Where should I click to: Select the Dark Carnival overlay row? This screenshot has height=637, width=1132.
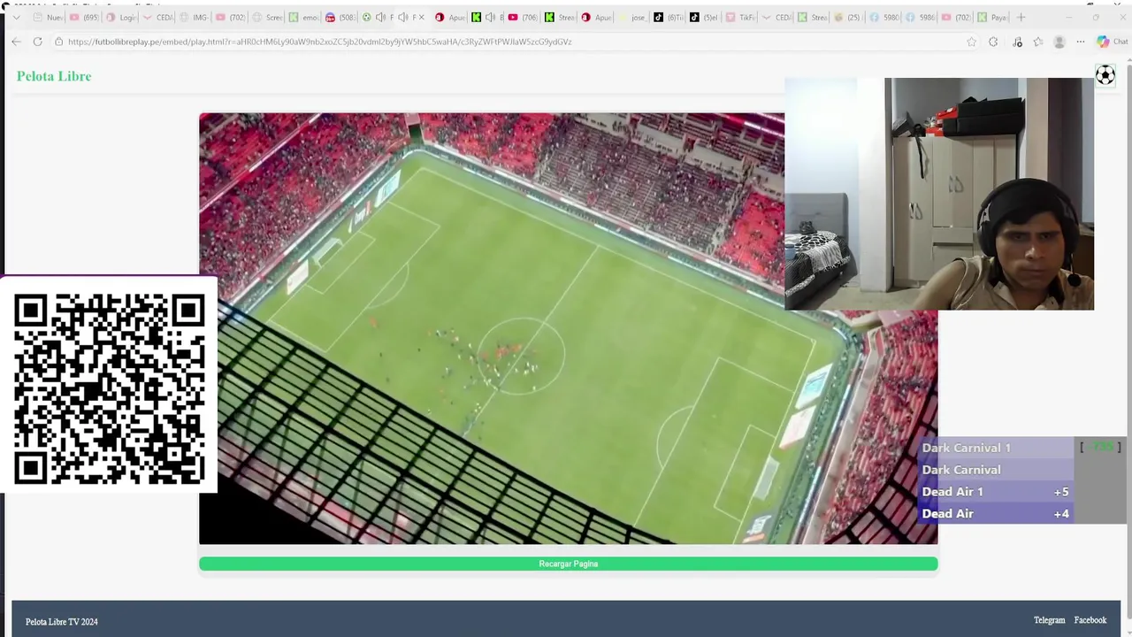(x=996, y=470)
